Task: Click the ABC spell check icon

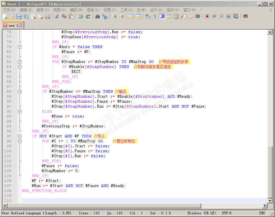Action: click(x=246, y=16)
